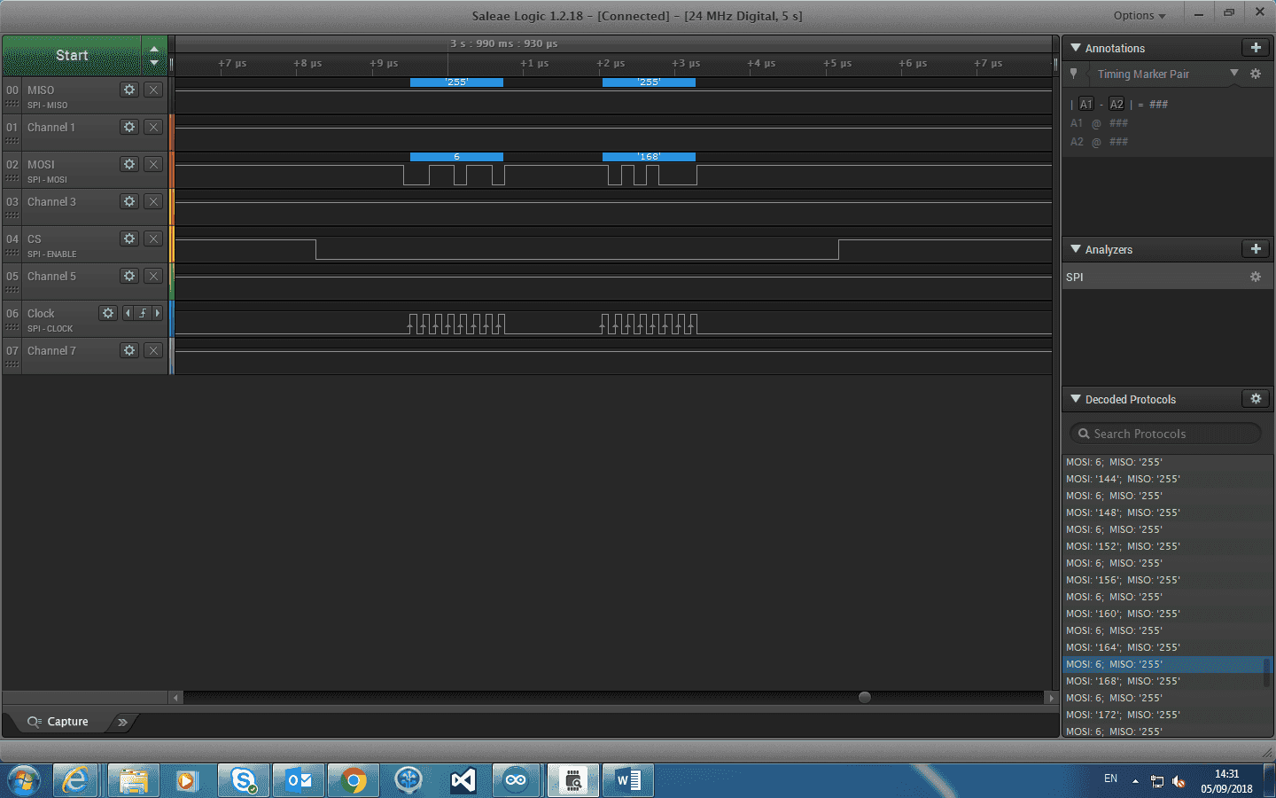The image size is (1276, 798).
Task: Toggle rising edge trigger on Clock channel
Action: pyautogui.click(x=142, y=313)
